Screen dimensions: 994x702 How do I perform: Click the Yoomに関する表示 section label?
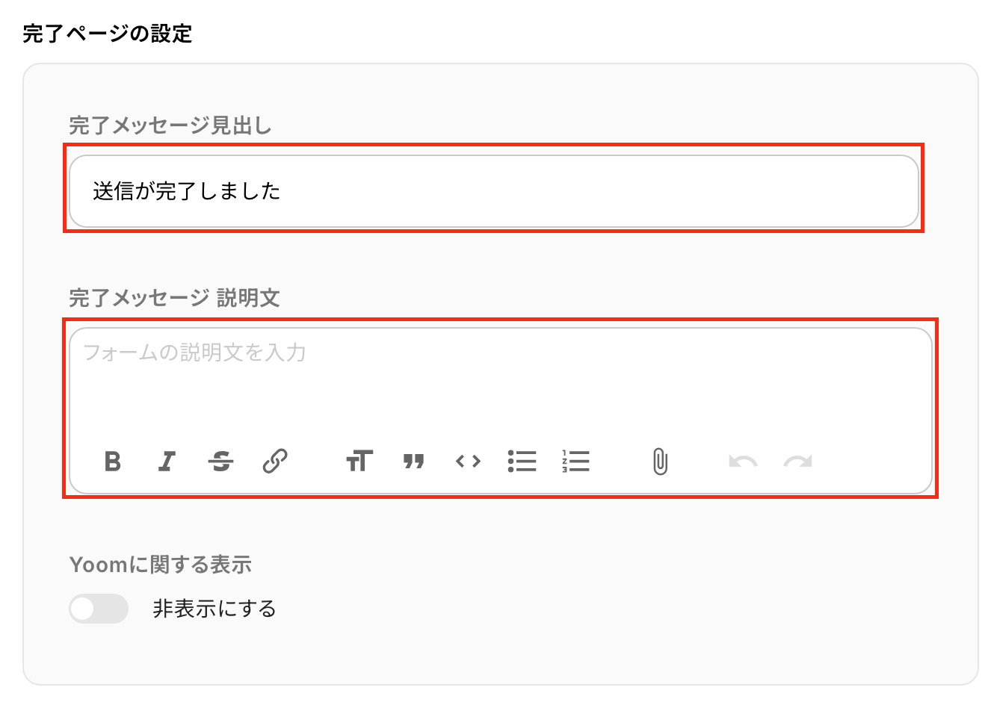point(161,565)
